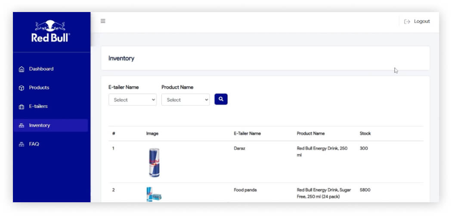Click the Food panda cell
Image resolution: width=452 pixels, height=216 pixels.
point(245,190)
